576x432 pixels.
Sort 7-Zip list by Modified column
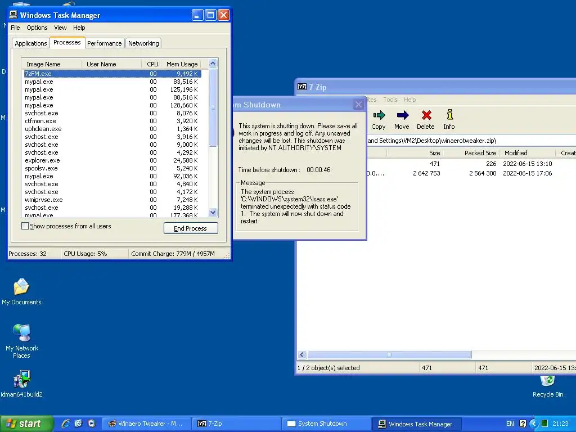[x=528, y=153]
